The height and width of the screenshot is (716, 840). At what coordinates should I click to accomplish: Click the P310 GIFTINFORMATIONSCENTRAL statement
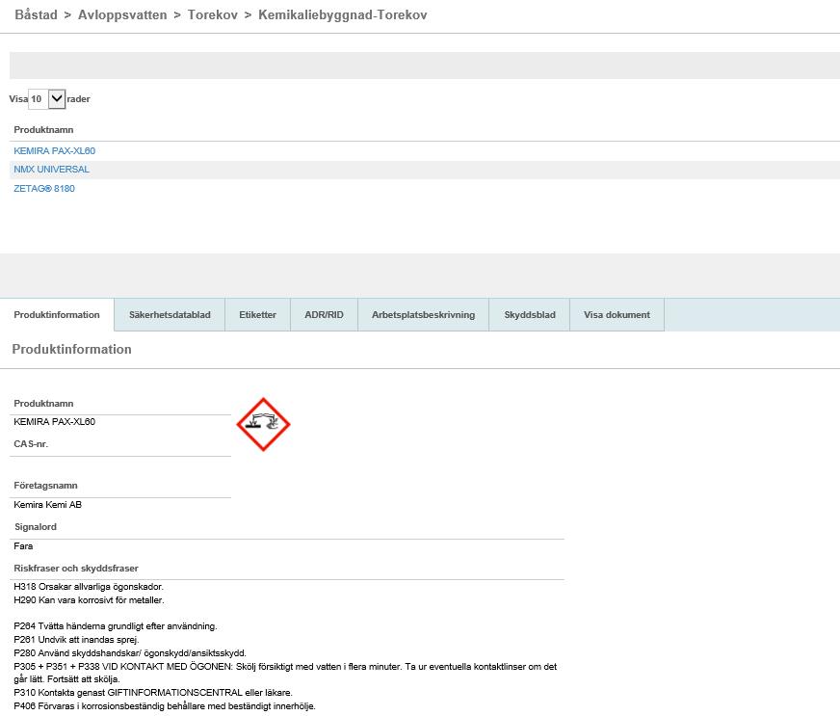coord(152,693)
